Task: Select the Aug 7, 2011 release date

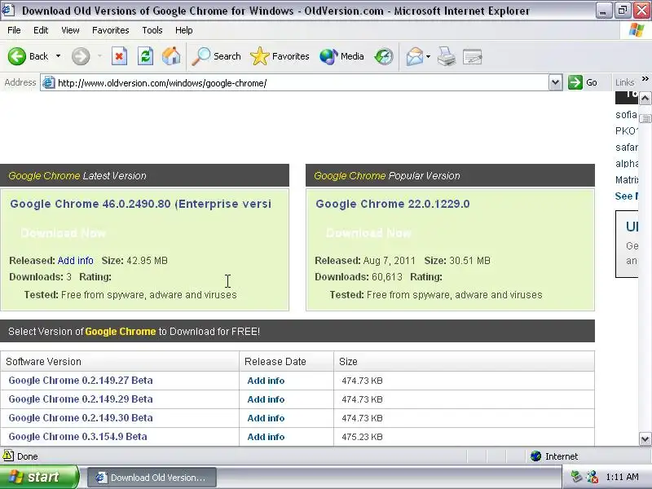Action: click(x=390, y=261)
